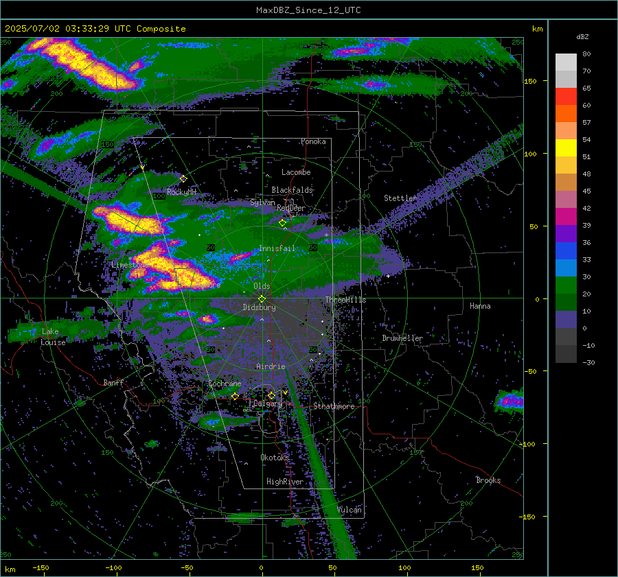The width and height of the screenshot is (618, 577).
Task: Pick the light blue legend swatch below 33
Action: [566, 268]
